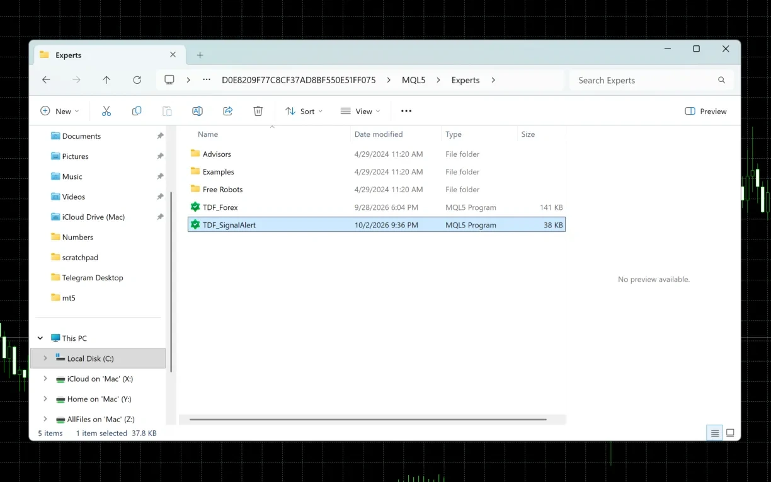Click the search magnifier icon

pos(722,80)
